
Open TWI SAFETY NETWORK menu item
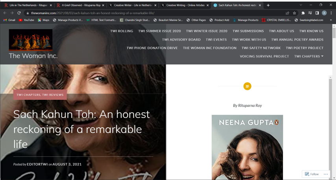(x=261, y=48)
